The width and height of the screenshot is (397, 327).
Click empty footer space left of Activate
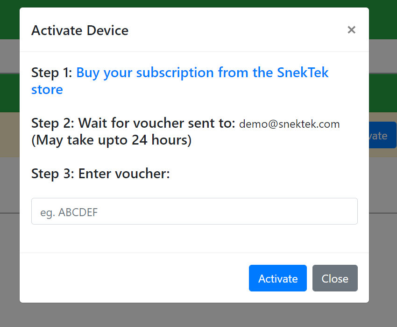tap(131, 278)
